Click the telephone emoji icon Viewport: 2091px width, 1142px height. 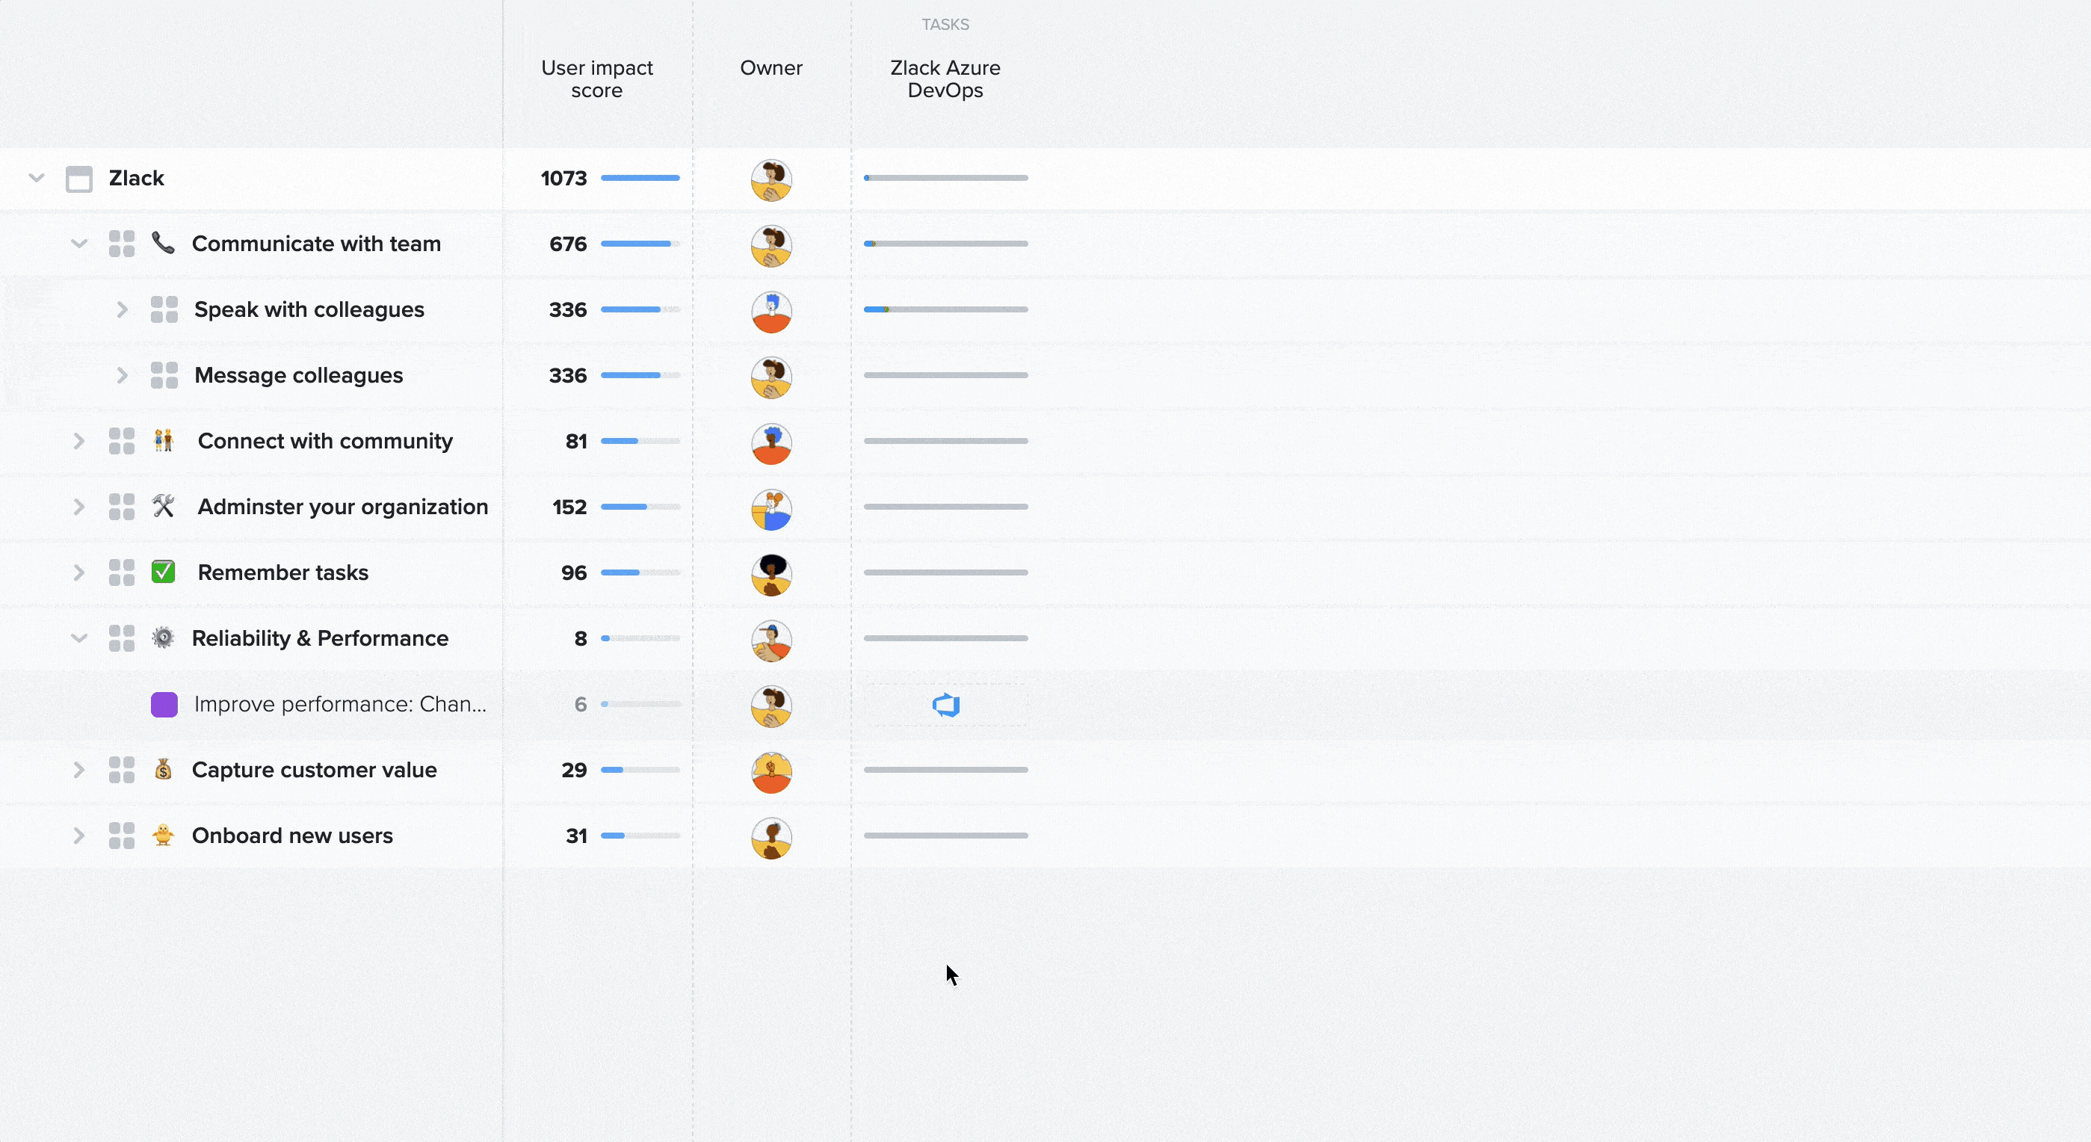coord(163,243)
